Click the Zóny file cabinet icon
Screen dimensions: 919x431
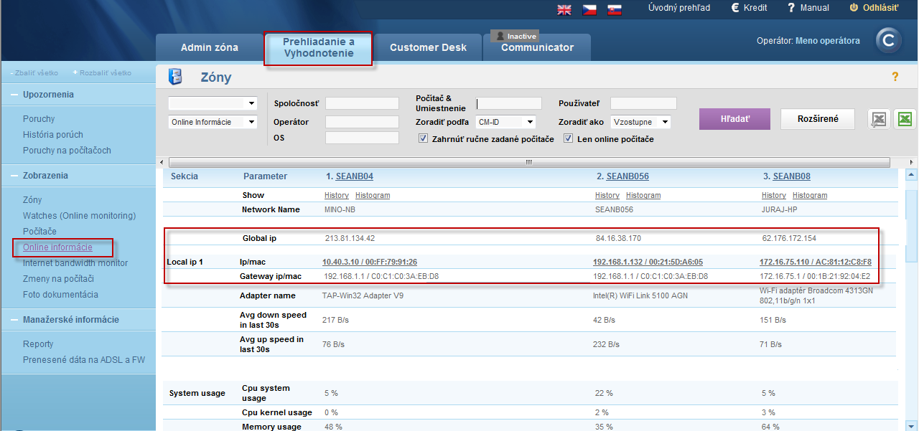pos(175,77)
